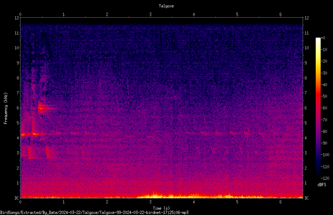Click the Talgoxe title at top
The height and width of the screenshot is (215, 333).
click(166, 6)
